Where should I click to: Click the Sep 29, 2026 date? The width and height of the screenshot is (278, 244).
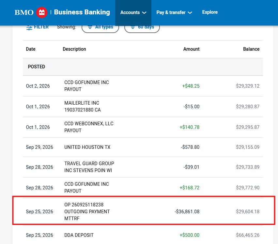(39, 147)
